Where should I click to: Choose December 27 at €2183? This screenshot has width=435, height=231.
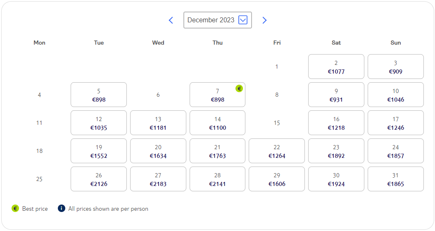[158, 179]
